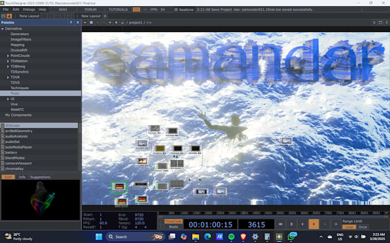
Task: Select Generators in the palette tree
Action: (x=19, y=34)
